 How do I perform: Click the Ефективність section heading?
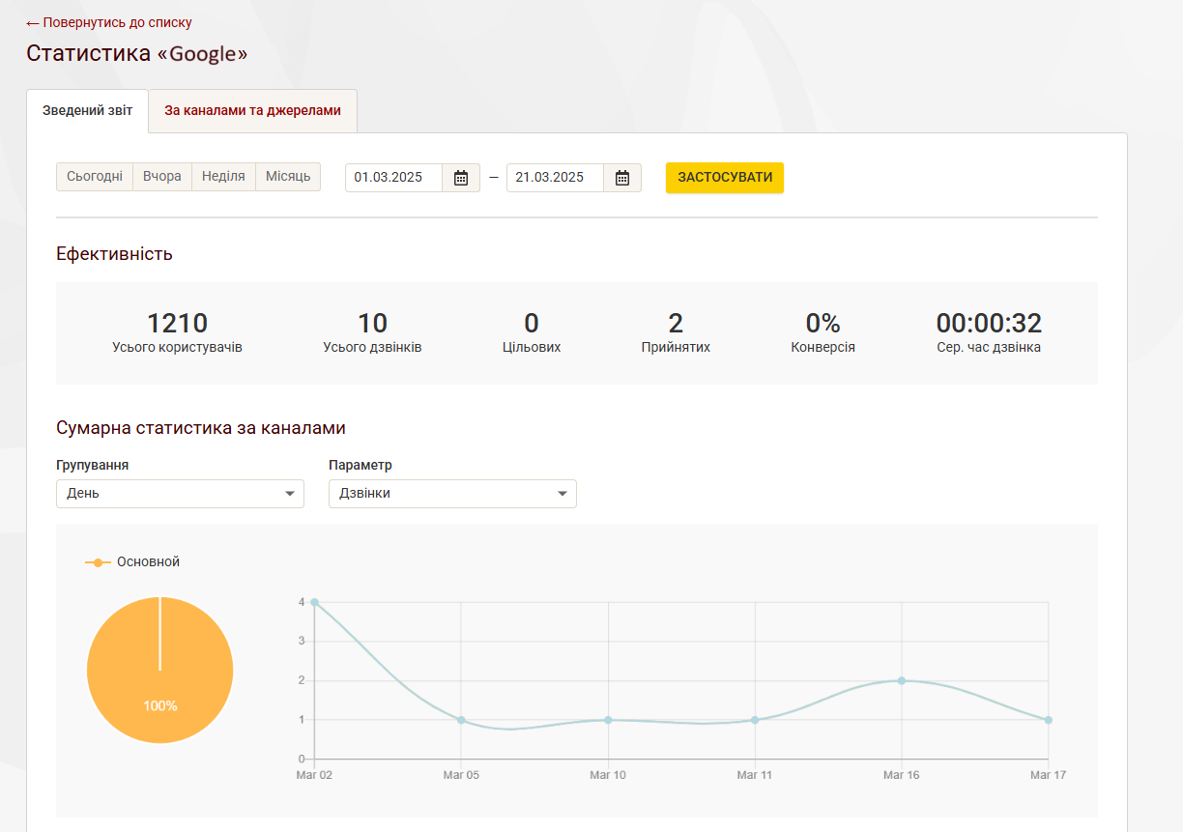coord(114,254)
